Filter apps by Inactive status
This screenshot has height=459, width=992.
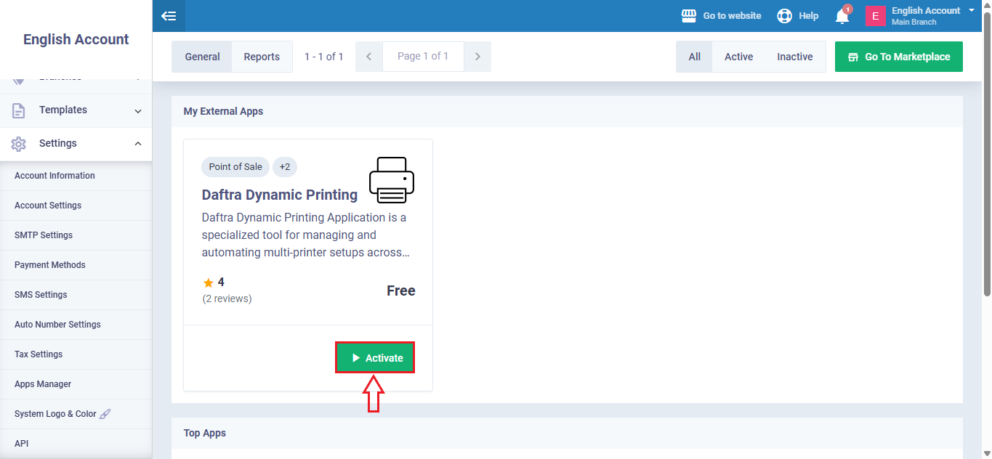[x=794, y=57]
